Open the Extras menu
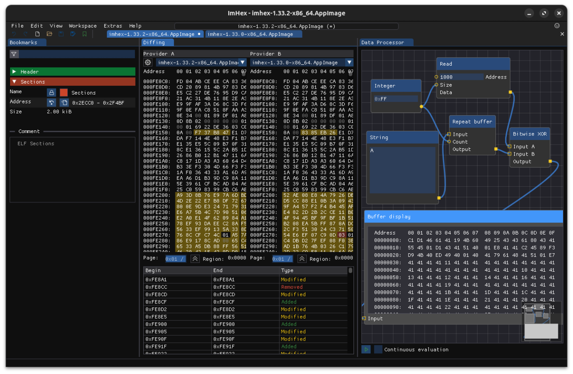Image resolution: width=573 pixels, height=374 pixels. [x=113, y=26]
